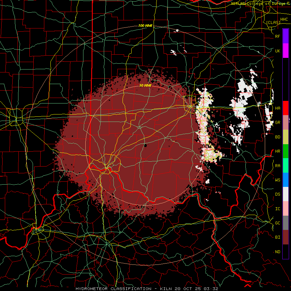Click the BI legend label
The image size is (291, 291).
[277, 237]
